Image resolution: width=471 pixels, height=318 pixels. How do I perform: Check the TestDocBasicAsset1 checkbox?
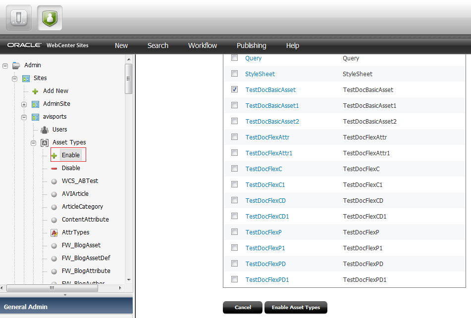coord(235,105)
